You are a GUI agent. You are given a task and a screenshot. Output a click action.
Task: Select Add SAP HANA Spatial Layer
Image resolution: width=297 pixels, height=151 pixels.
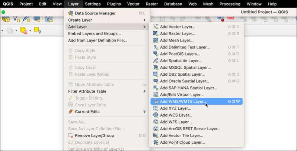tap(197, 88)
